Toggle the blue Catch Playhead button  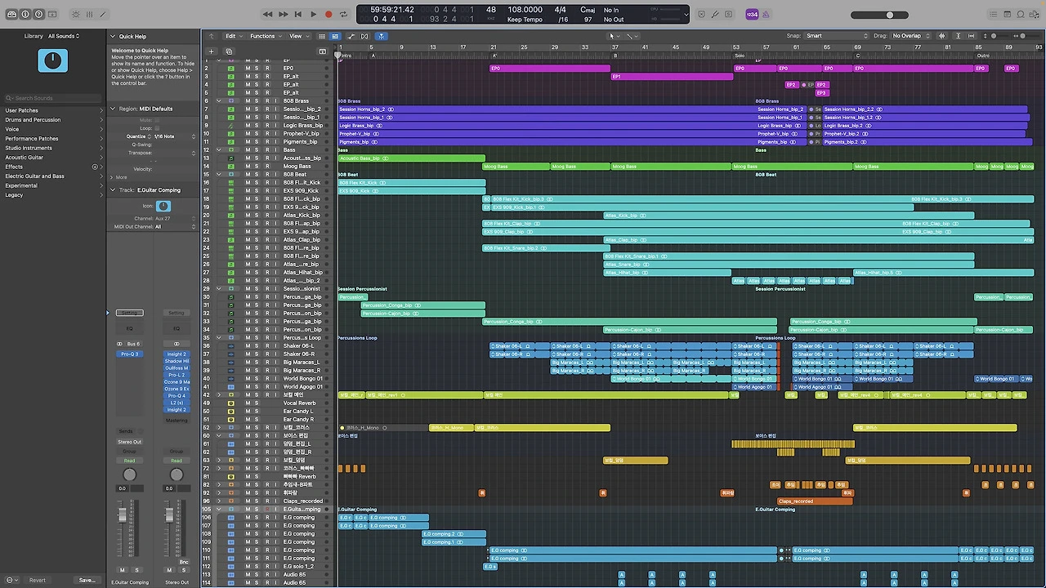(x=381, y=36)
